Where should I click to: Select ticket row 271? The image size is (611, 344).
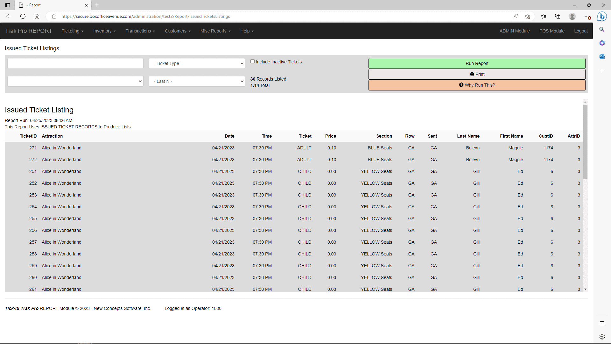pos(293,148)
